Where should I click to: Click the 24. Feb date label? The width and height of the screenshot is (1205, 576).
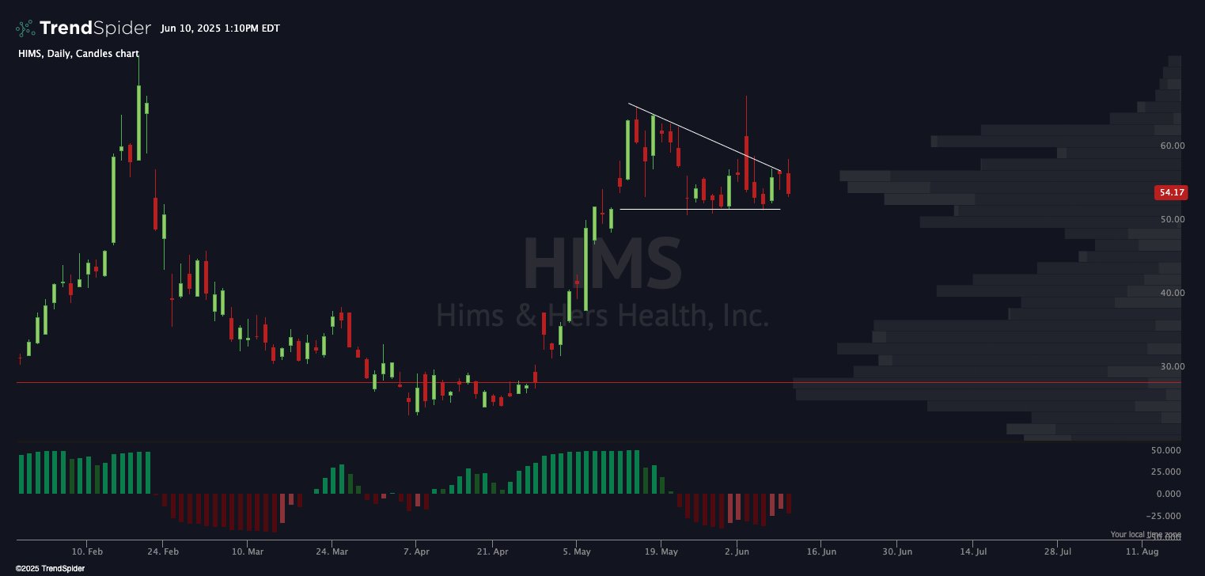pyautogui.click(x=163, y=551)
